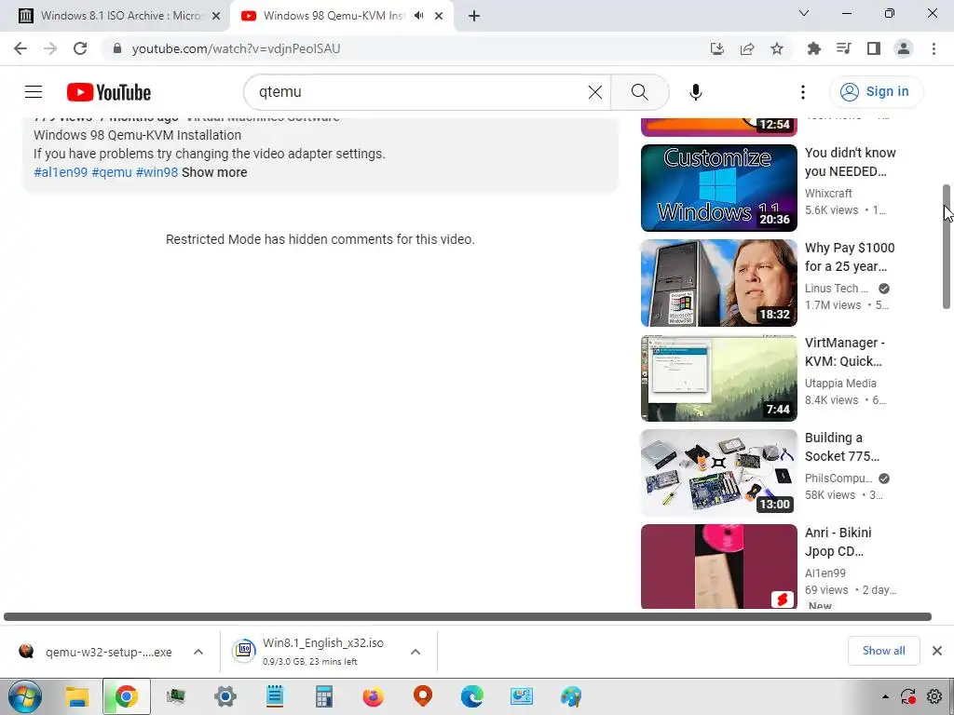
Task: Open Utappia Media channel name
Action: pyautogui.click(x=840, y=383)
